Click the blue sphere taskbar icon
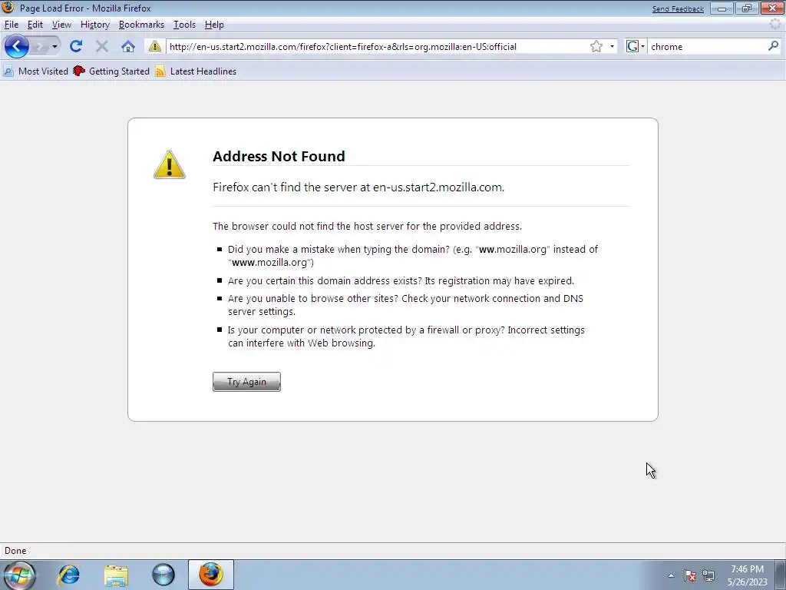The width and height of the screenshot is (786, 590). coord(163,575)
